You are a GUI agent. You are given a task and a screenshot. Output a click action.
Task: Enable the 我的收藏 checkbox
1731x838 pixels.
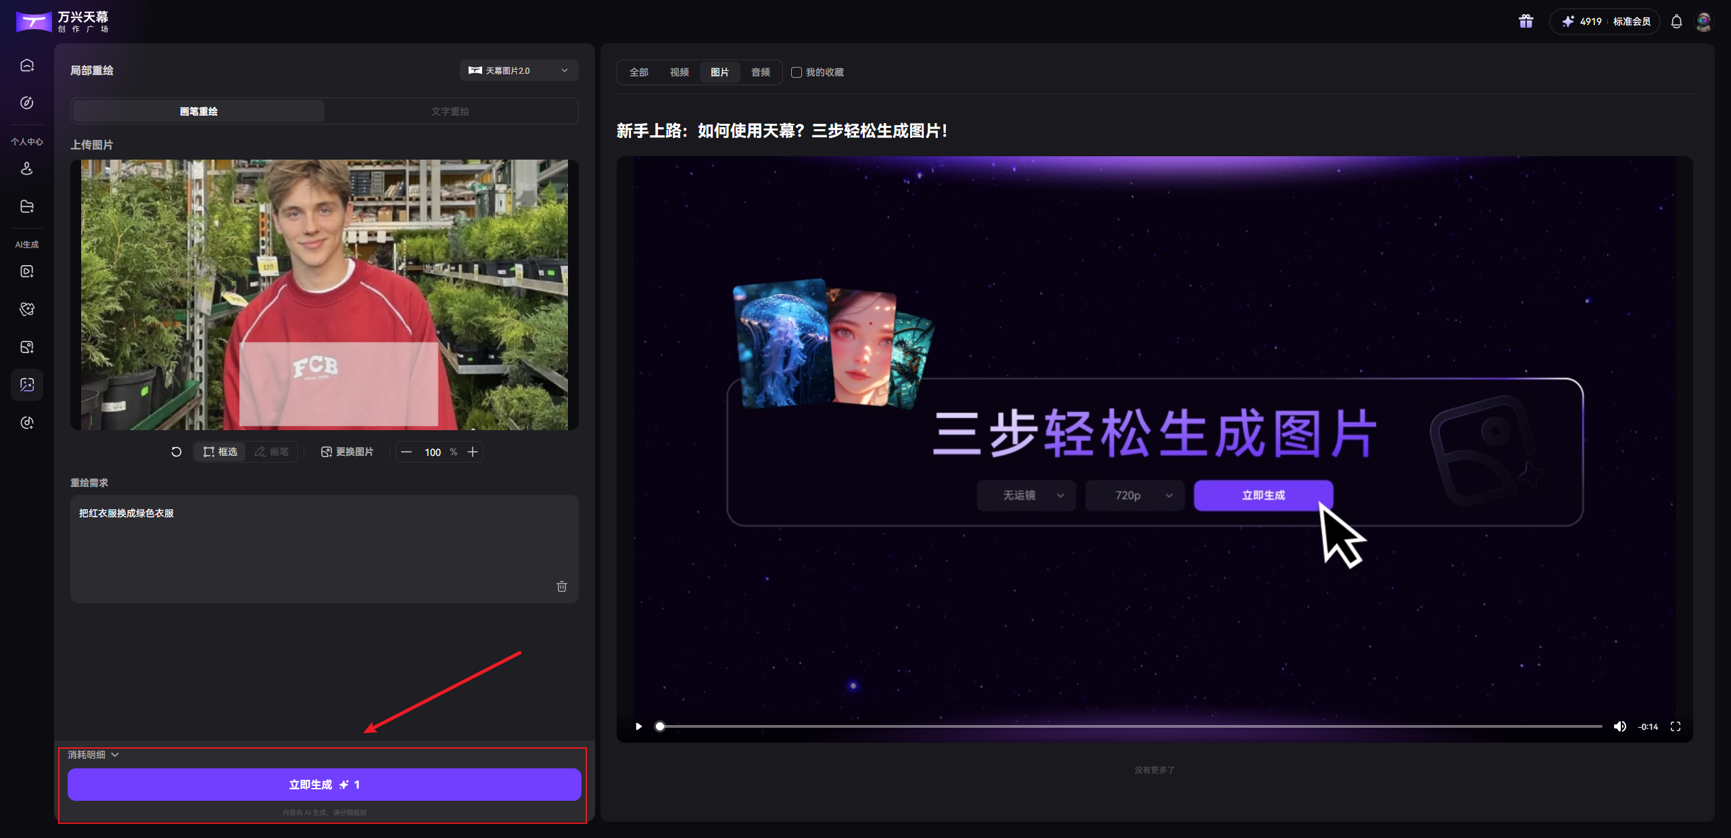[x=796, y=72]
